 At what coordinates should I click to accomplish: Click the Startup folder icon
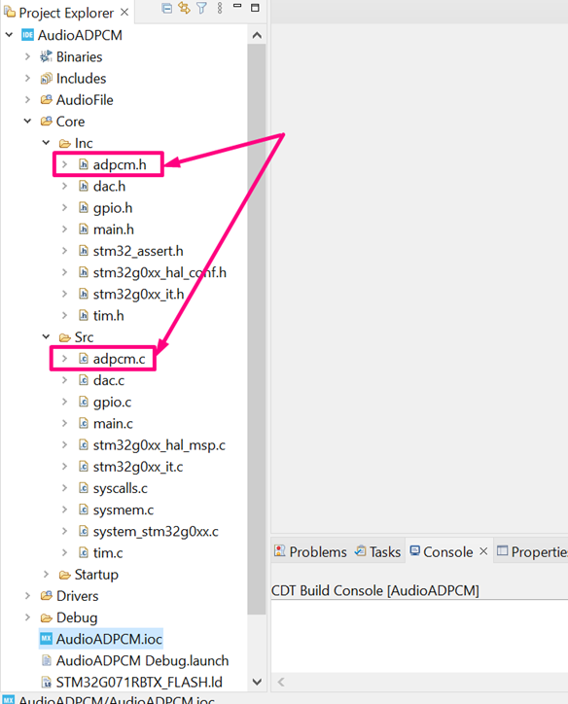[x=64, y=575]
